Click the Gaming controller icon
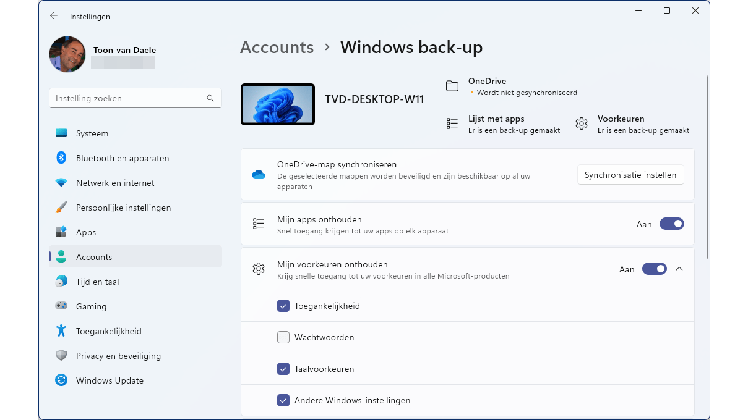This screenshot has height=420, width=748. coord(61,306)
